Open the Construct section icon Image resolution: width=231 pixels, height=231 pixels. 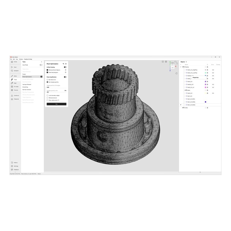12,96
